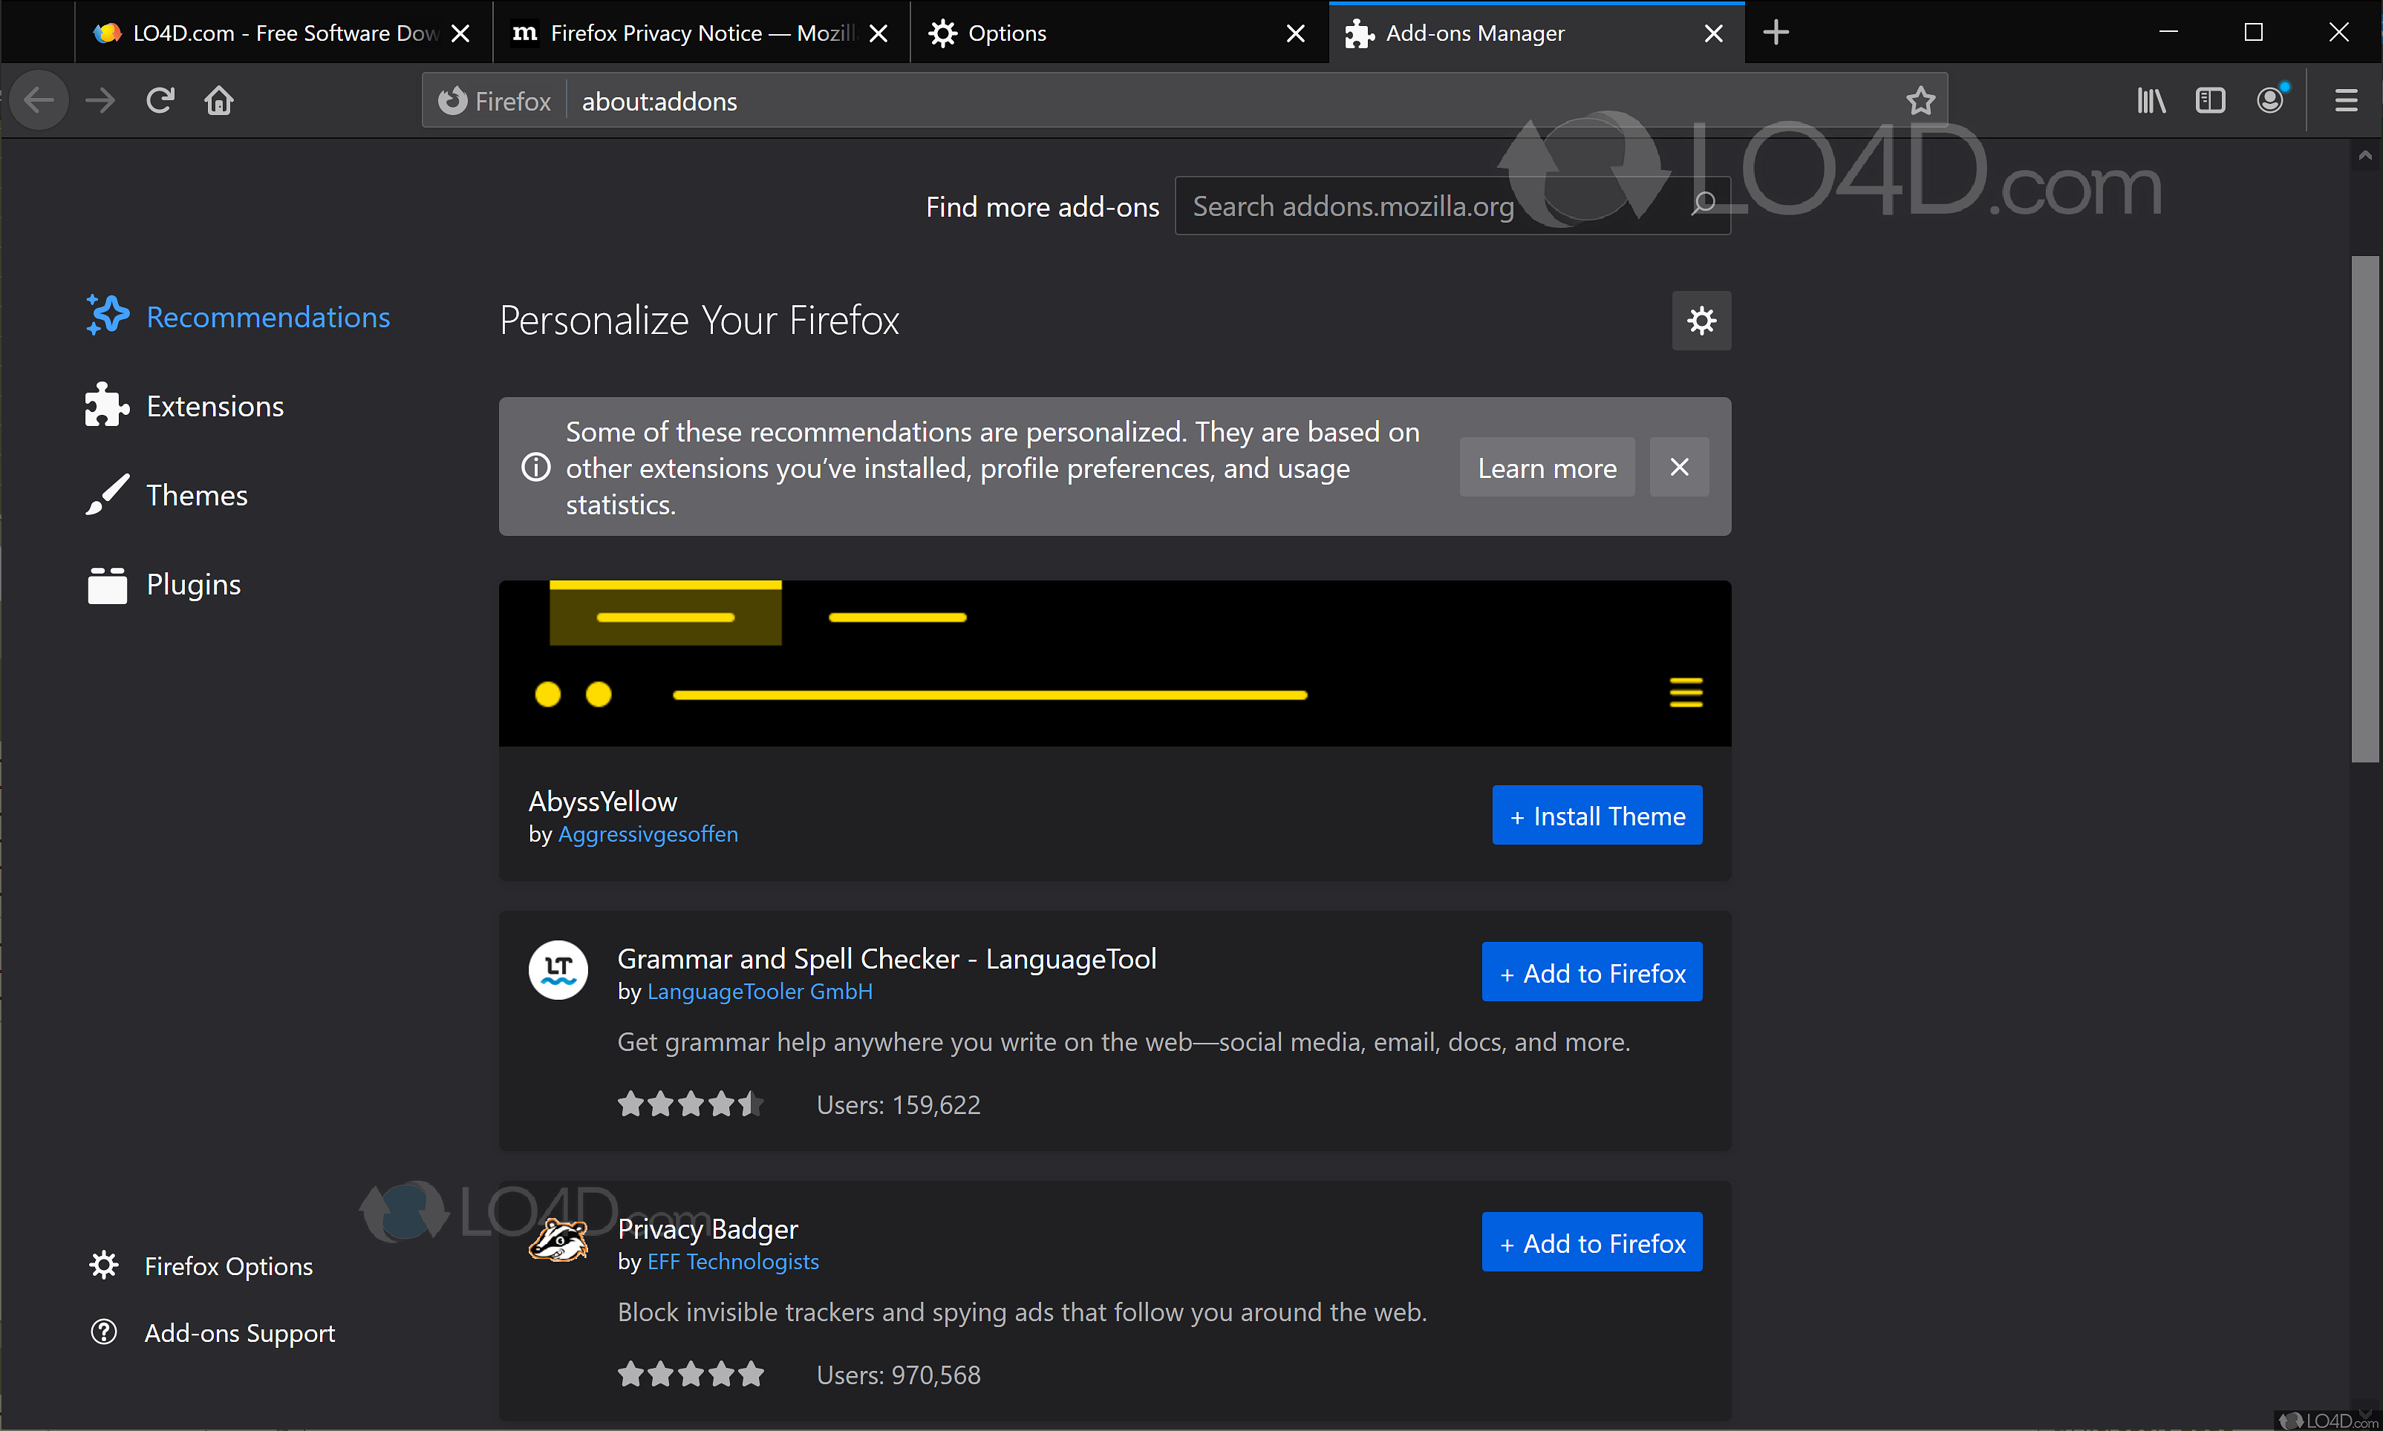
Task: Click the Privacy Badger title
Action: [707, 1228]
